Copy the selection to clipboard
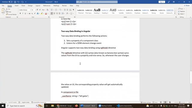The width and height of the screenshot is (192, 108). click(9, 12)
